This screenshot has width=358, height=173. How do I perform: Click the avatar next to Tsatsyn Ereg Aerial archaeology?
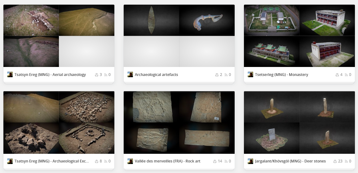pos(10,74)
